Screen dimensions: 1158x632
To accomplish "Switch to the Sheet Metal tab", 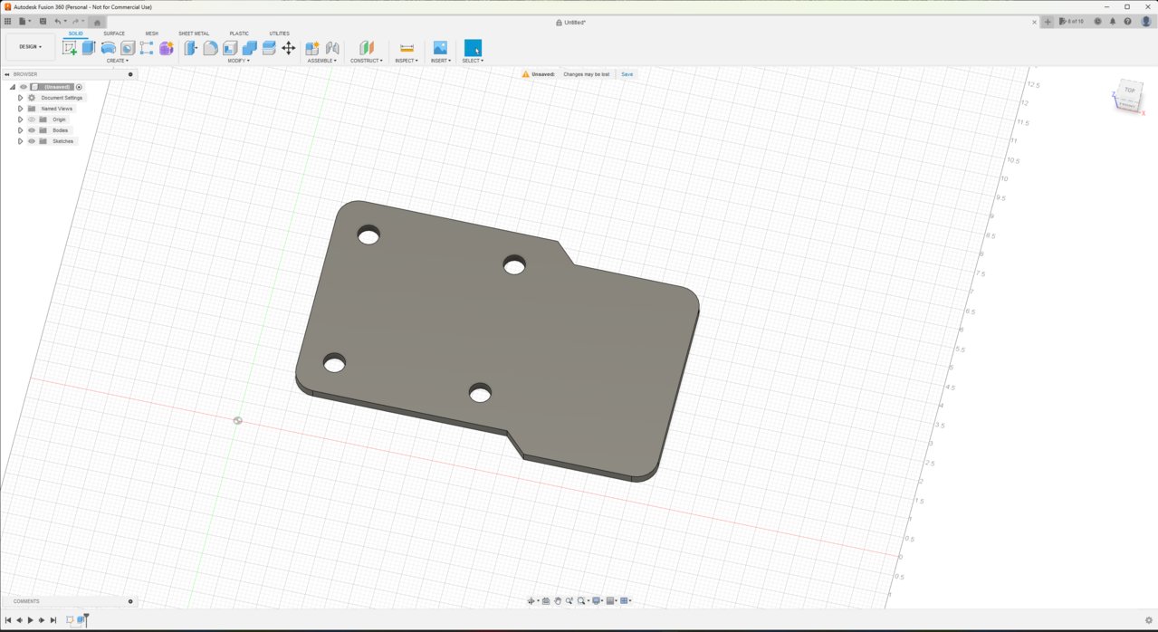I will tap(194, 34).
